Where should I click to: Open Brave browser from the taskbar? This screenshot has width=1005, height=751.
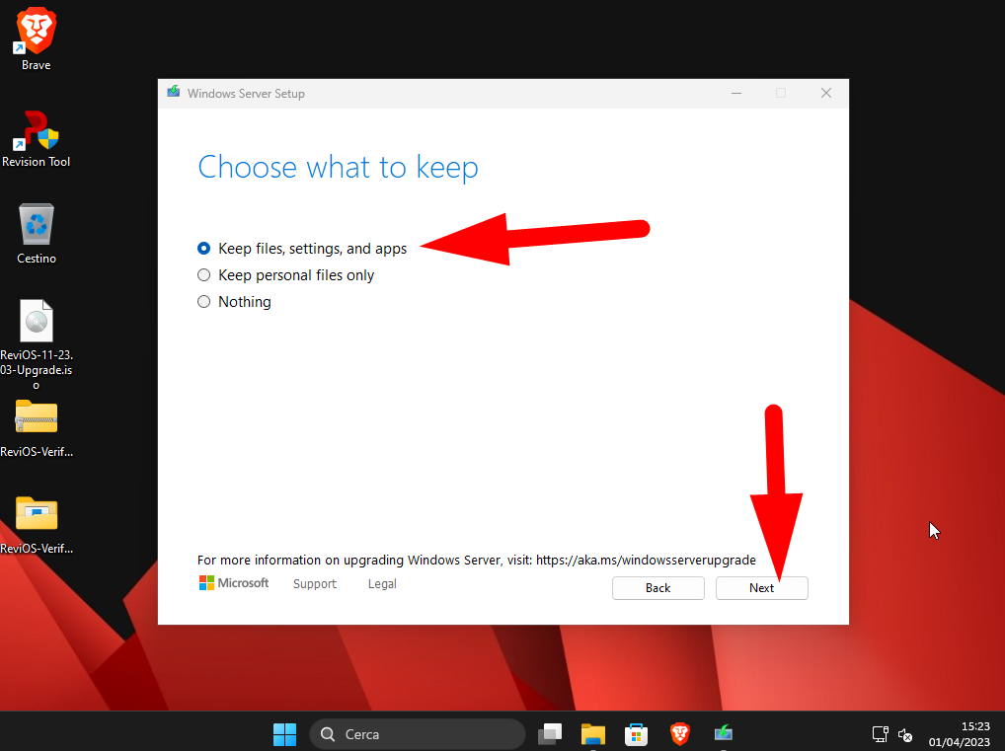tap(679, 734)
